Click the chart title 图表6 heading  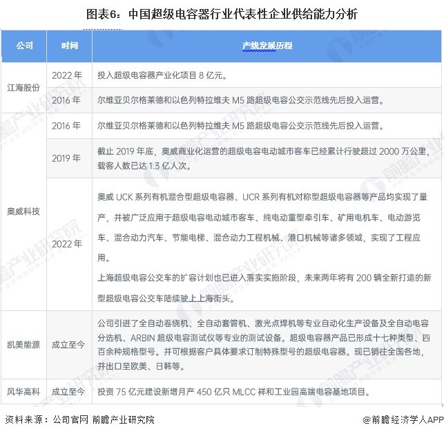(x=222, y=14)
